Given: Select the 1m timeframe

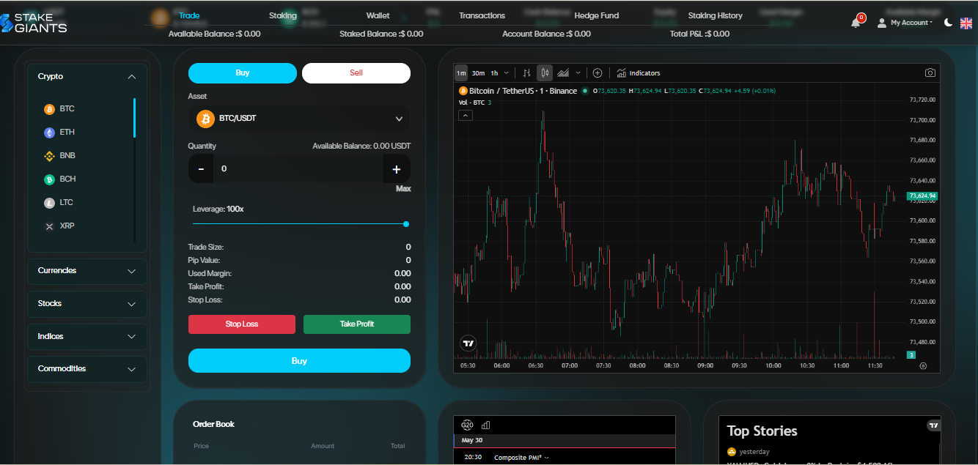Looking at the screenshot, I should point(461,73).
